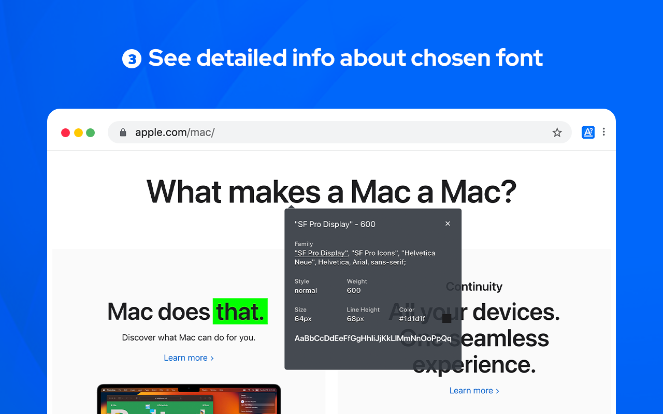663x414 pixels.
Task: Click the numbered badge next to the heading
Action: point(132,58)
